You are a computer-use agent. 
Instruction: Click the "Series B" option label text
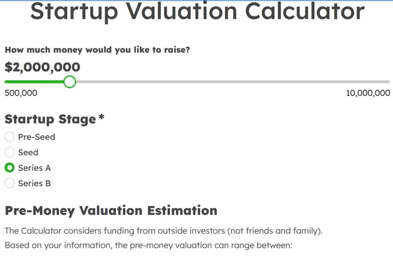pyautogui.click(x=34, y=183)
